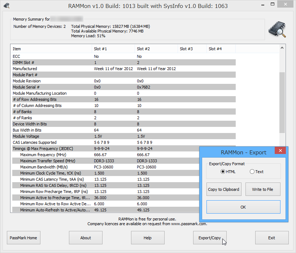Click scrollbar up arrow in memory table
The image size is (296, 253).
(282, 48)
